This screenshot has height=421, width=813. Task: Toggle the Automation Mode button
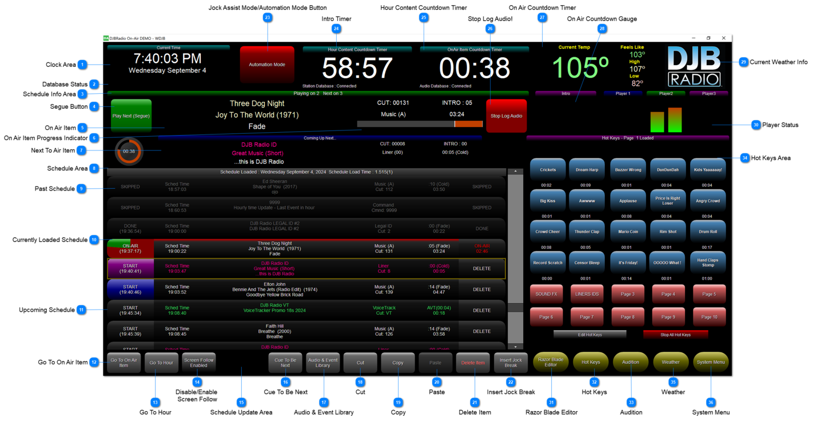[267, 65]
